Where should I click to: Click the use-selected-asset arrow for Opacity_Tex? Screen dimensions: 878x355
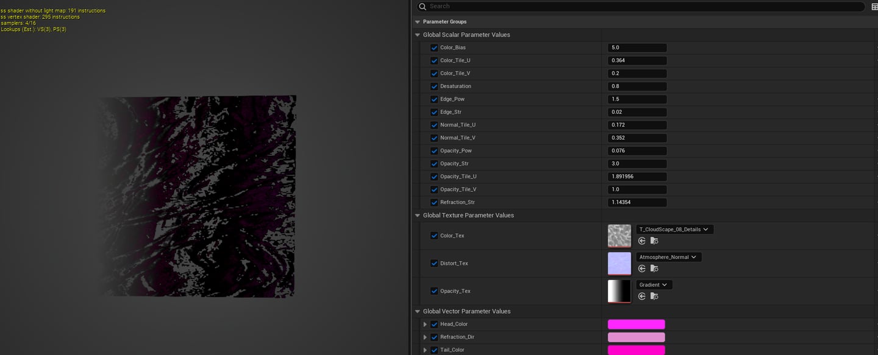[642, 297]
